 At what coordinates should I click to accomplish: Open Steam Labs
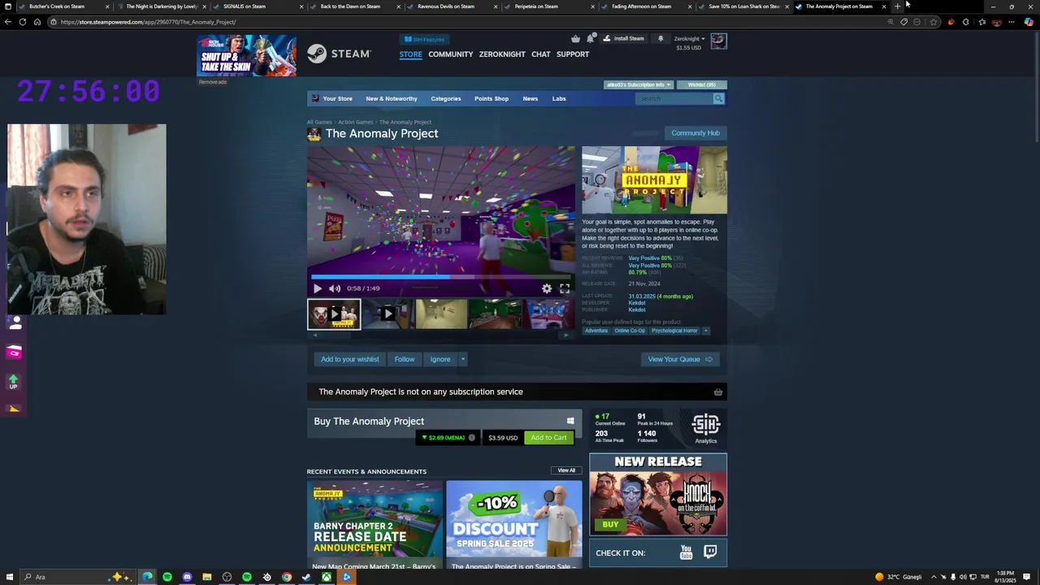(x=559, y=99)
